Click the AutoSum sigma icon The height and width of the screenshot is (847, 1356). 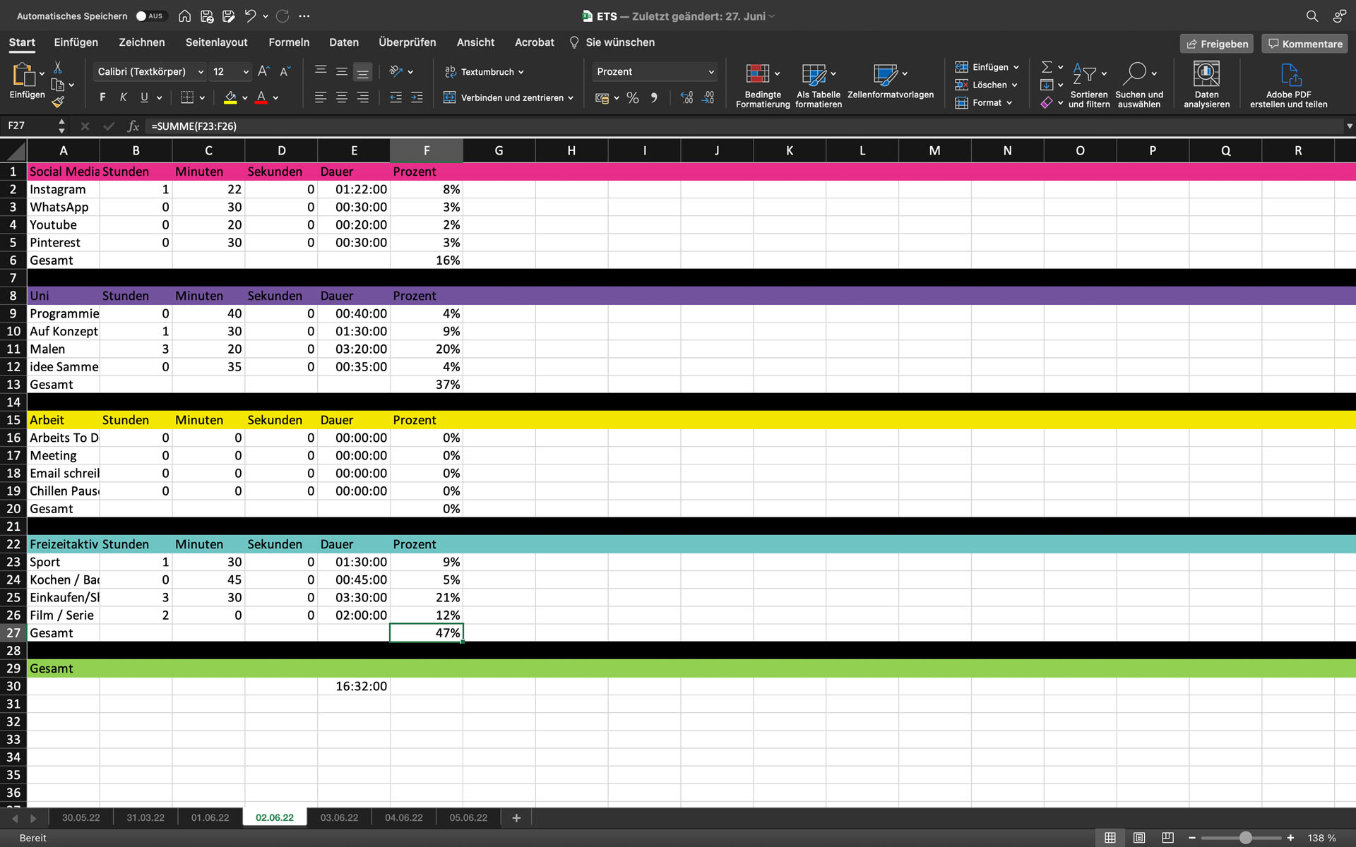(1047, 67)
